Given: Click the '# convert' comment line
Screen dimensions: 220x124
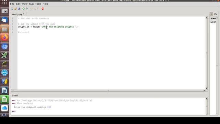Looking at the screenshot, I should [24, 32].
